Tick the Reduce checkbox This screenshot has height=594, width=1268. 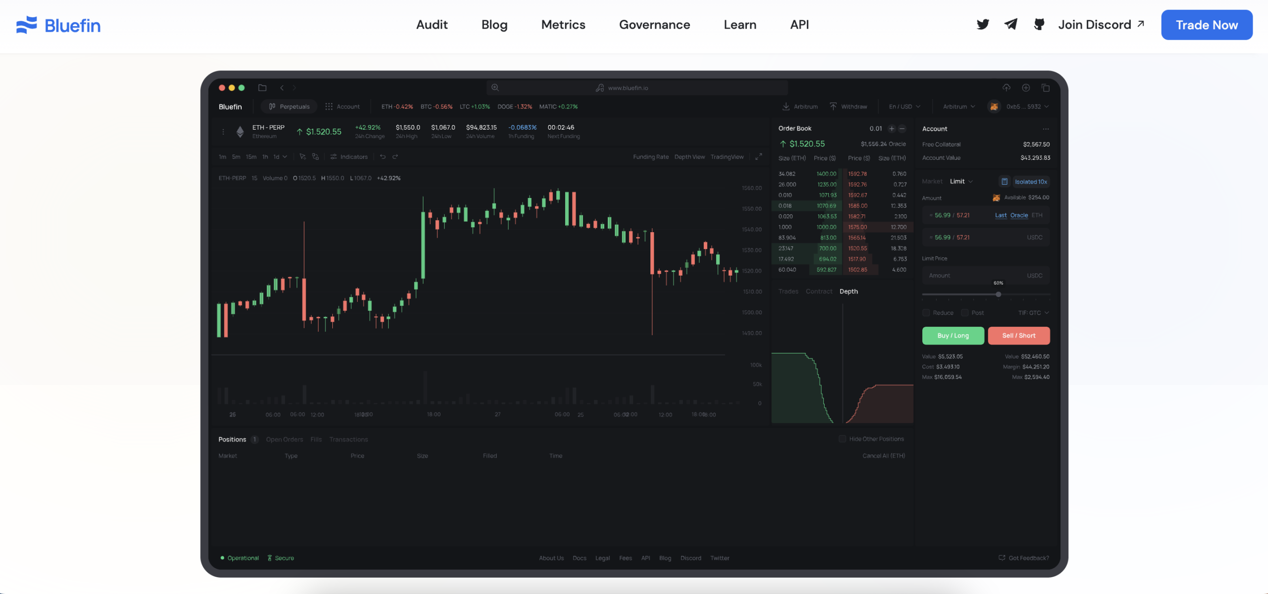(x=926, y=313)
